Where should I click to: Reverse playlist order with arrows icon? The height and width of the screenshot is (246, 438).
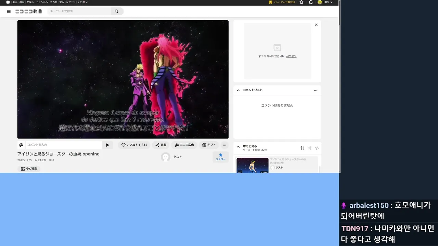(x=302, y=148)
